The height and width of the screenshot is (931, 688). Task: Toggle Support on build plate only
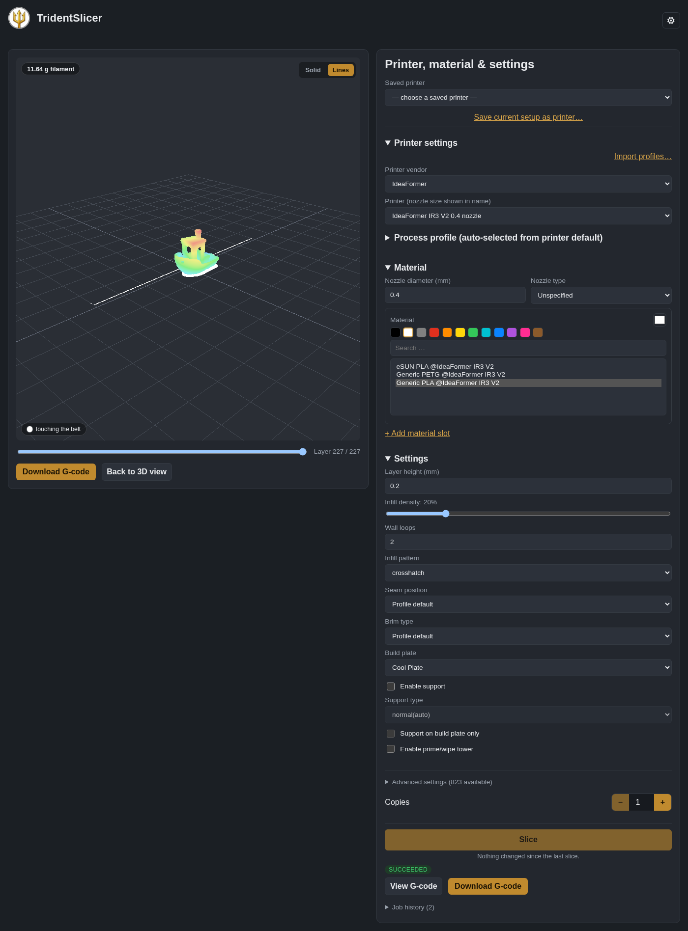pos(391,734)
